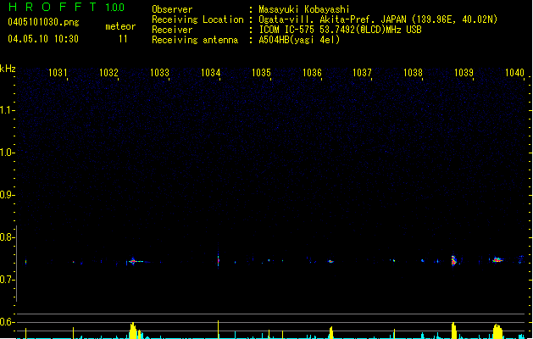This screenshot has height=339, width=533.
Task: Click the yellow power peak below the 1039 echo
Action: pyautogui.click(x=454, y=331)
